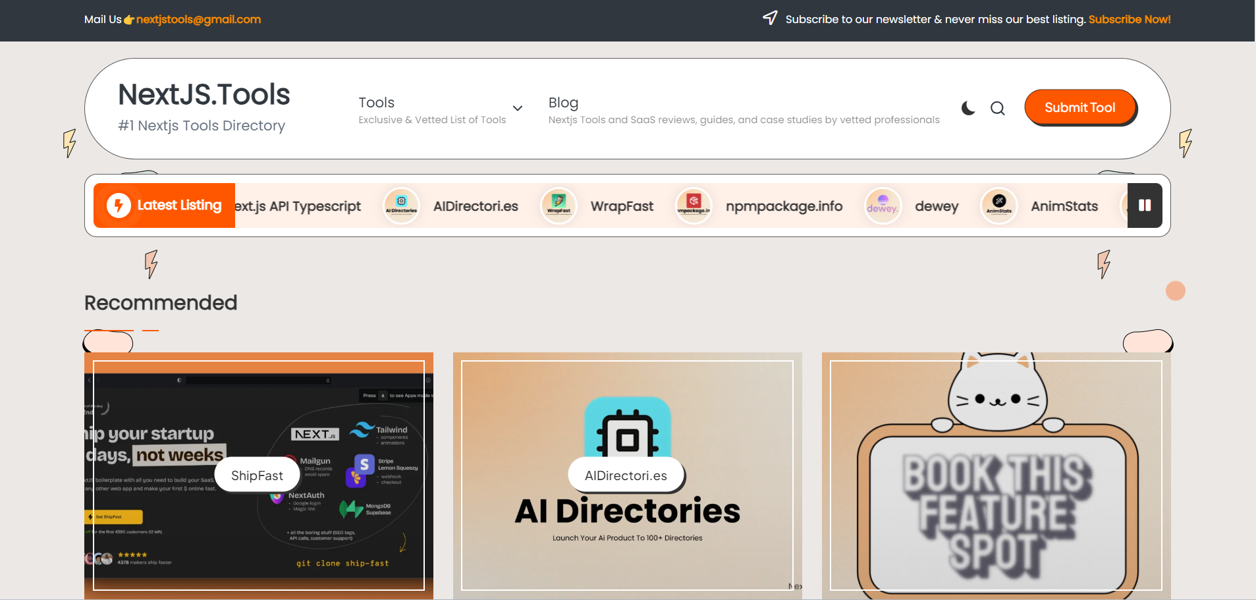Viewport: 1256px width, 600px height.
Task: Open site search via magnifier icon
Action: coord(997,108)
